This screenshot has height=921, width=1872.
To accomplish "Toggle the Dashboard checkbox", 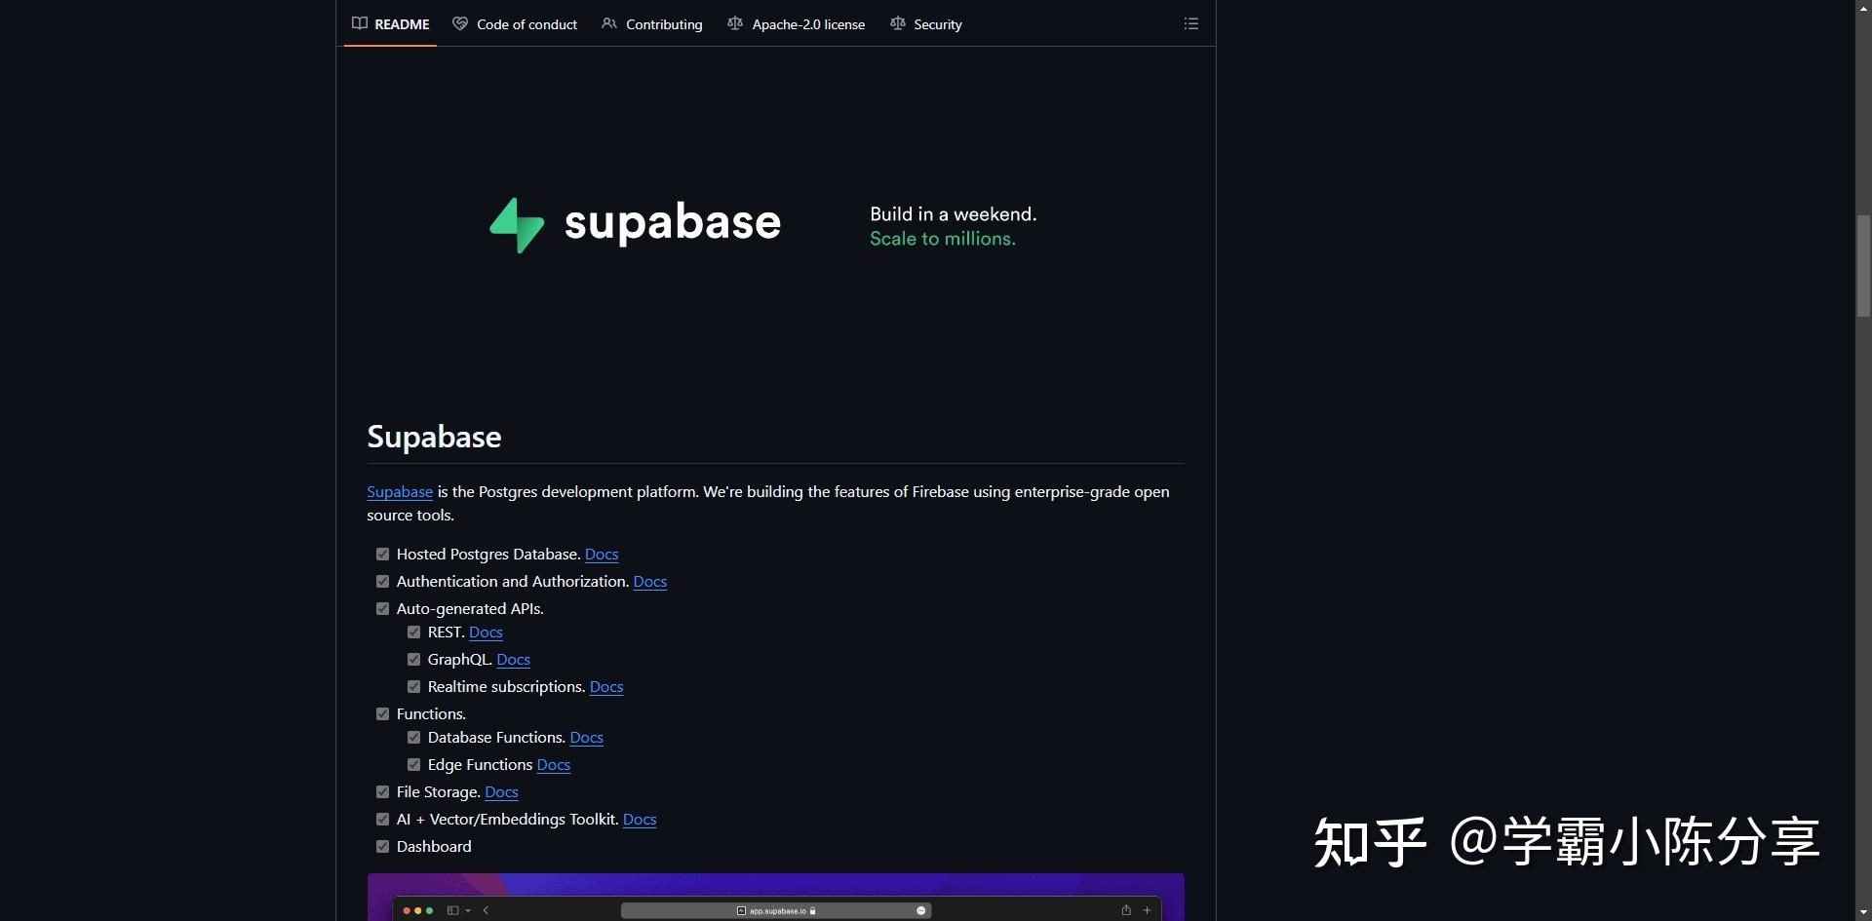I will pos(382,846).
